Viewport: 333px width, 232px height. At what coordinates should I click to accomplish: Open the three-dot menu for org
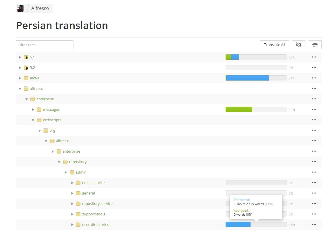[314, 130]
